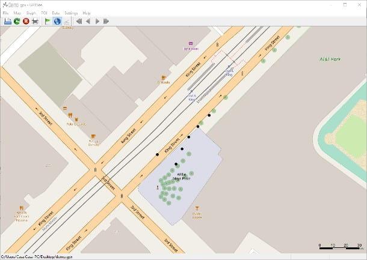Viewport: 367px width, 260px height.
Task: Click the GPXSee app icon in title bar
Action: (x=5, y=5)
